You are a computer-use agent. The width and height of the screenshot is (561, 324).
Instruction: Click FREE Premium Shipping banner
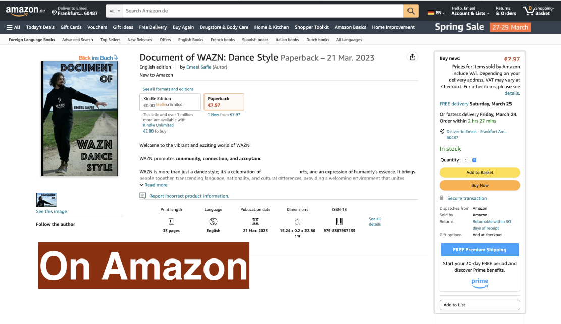479,250
